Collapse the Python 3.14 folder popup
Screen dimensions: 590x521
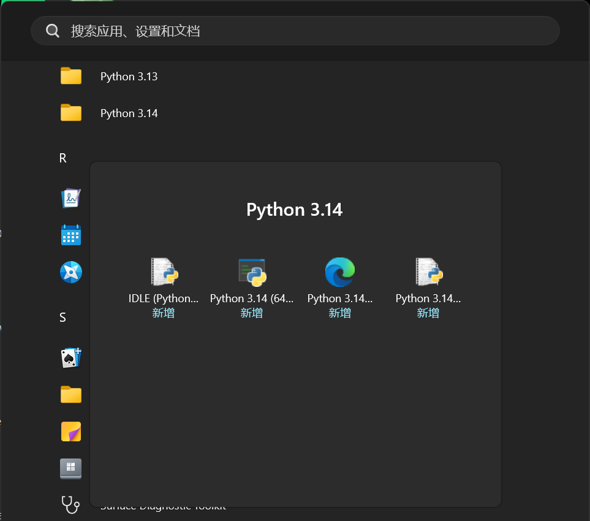tap(129, 113)
